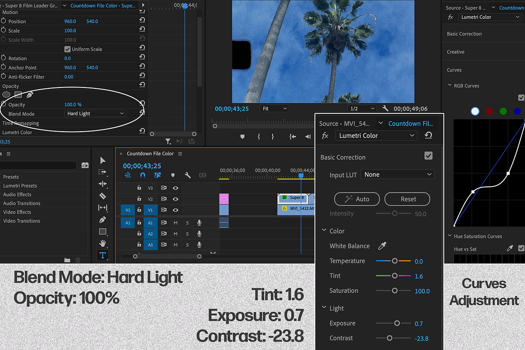Open Creative section in Lumetri panel
The height and width of the screenshot is (350, 525).
point(455,52)
